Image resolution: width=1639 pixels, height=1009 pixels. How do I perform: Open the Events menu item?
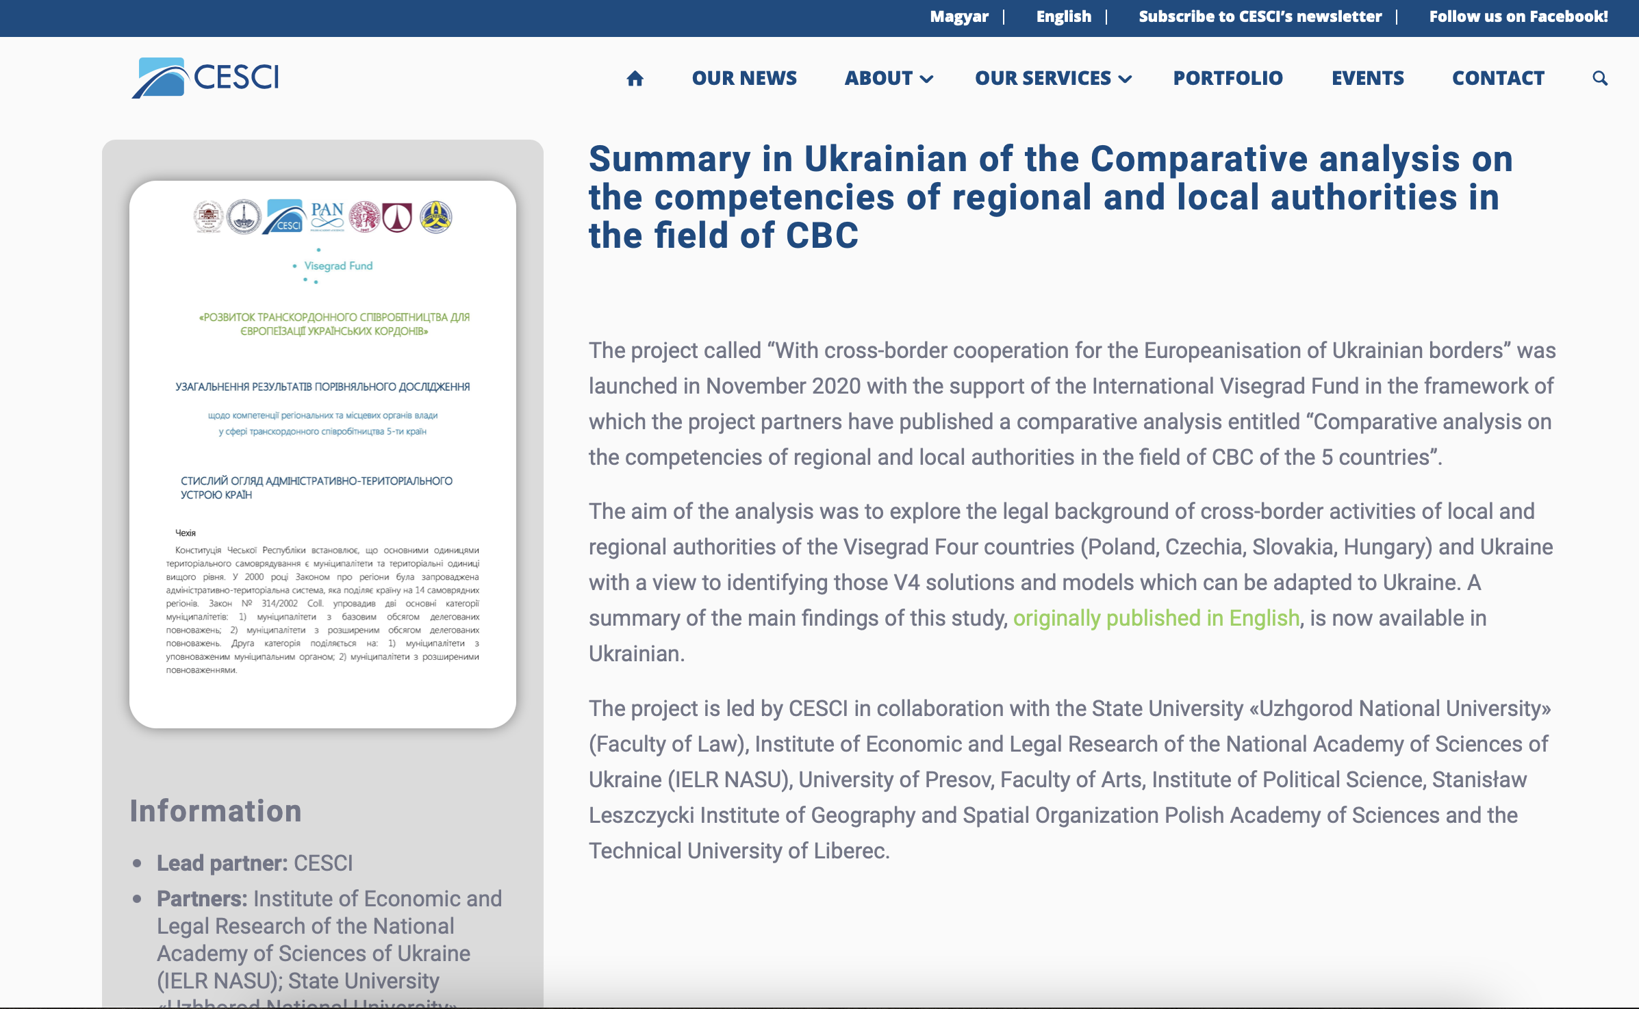pyautogui.click(x=1367, y=78)
